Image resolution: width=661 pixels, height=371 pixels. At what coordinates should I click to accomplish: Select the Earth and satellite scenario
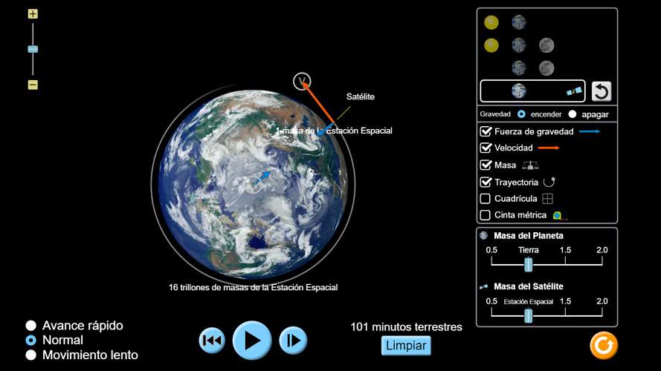[x=532, y=91]
